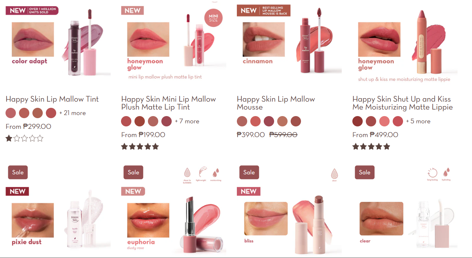Open Happy Skin Lip Mallow Tint product title
This screenshot has height=258, width=472.
click(52, 99)
